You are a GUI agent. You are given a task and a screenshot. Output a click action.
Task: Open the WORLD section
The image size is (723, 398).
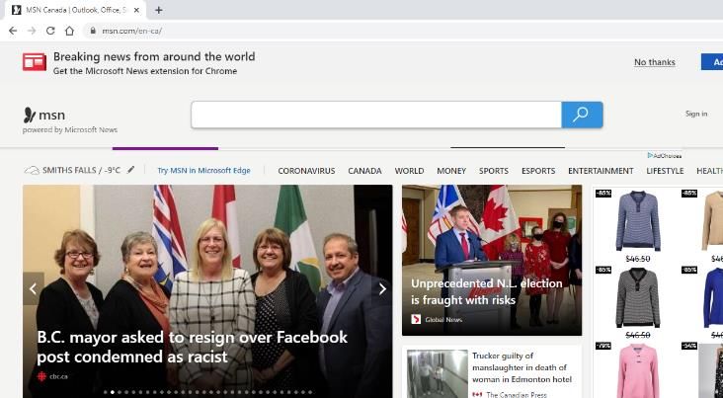[x=409, y=171]
